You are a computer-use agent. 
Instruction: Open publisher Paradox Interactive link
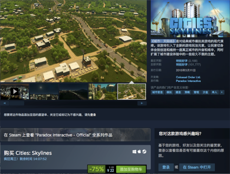(x=188, y=81)
